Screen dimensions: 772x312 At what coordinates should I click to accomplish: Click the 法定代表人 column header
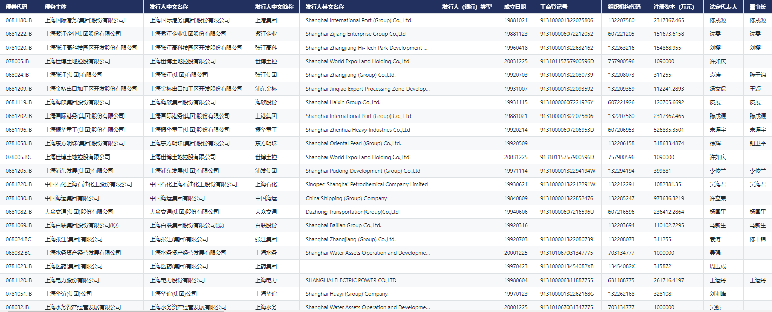(x=723, y=7)
